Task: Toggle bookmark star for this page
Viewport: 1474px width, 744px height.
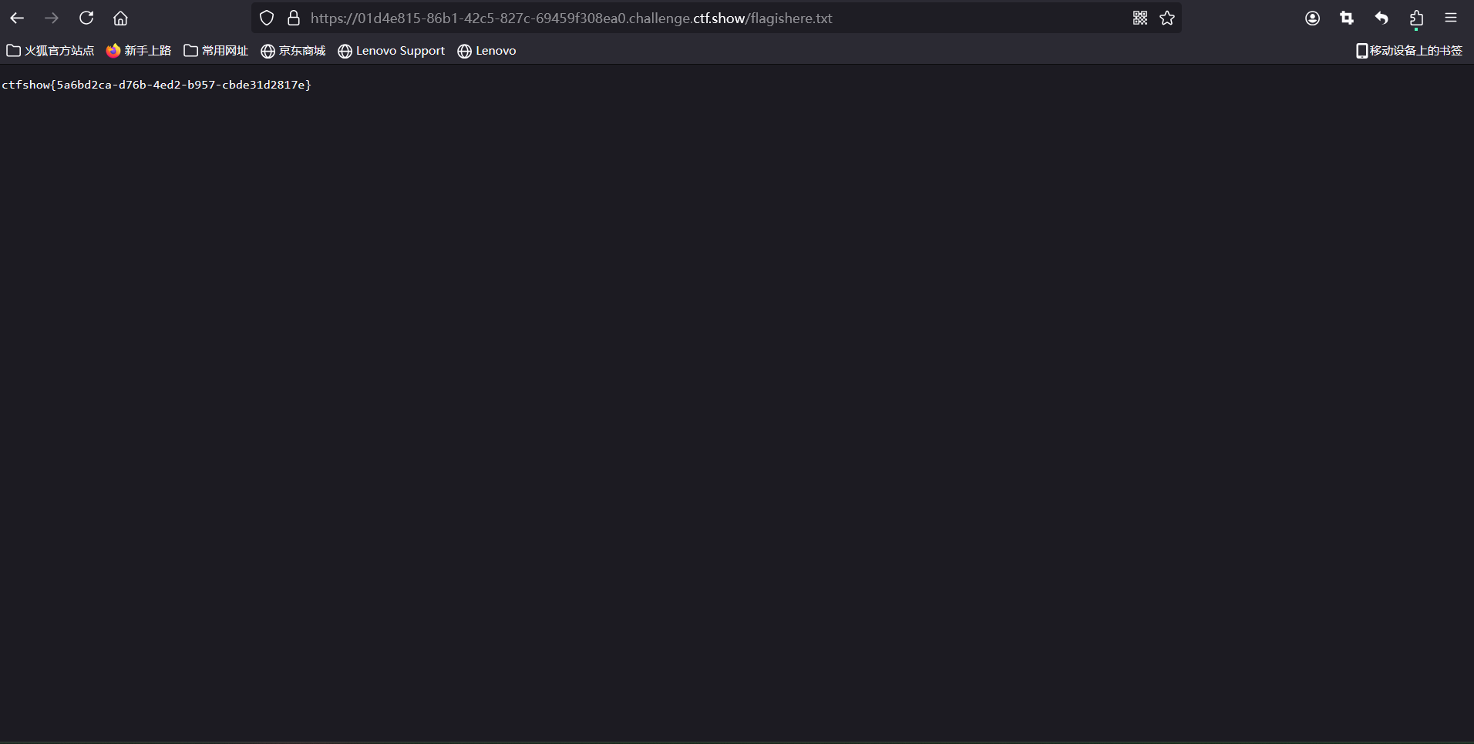Action: pos(1167,18)
